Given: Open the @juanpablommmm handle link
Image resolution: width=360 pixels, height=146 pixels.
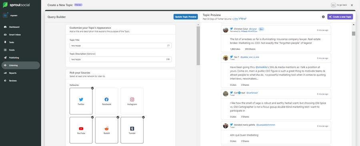Looking at the screenshot, I should tap(266, 125).
